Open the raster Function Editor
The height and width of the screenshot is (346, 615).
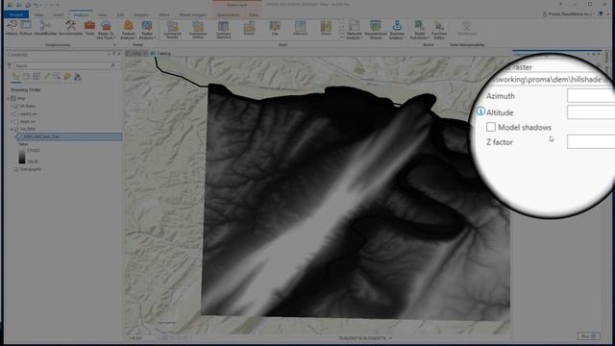(439, 30)
